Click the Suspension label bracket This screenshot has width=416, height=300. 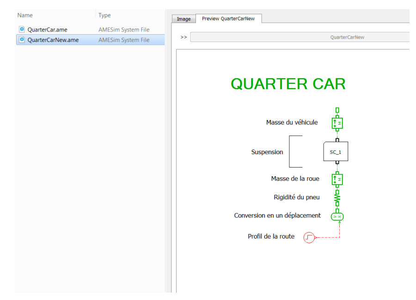click(295, 151)
